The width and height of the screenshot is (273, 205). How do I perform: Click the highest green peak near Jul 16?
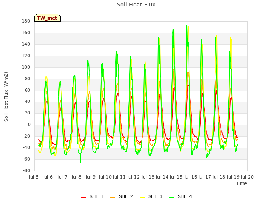(187, 25)
